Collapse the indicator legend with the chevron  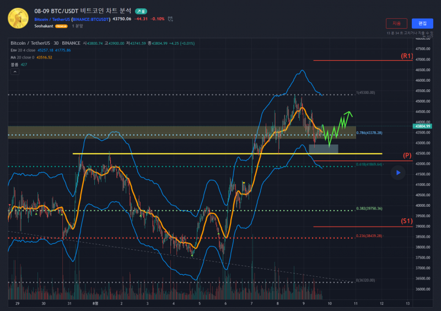(x=15, y=72)
